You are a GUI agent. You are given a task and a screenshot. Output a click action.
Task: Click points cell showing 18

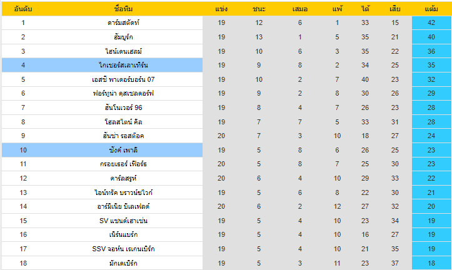tap(431, 263)
